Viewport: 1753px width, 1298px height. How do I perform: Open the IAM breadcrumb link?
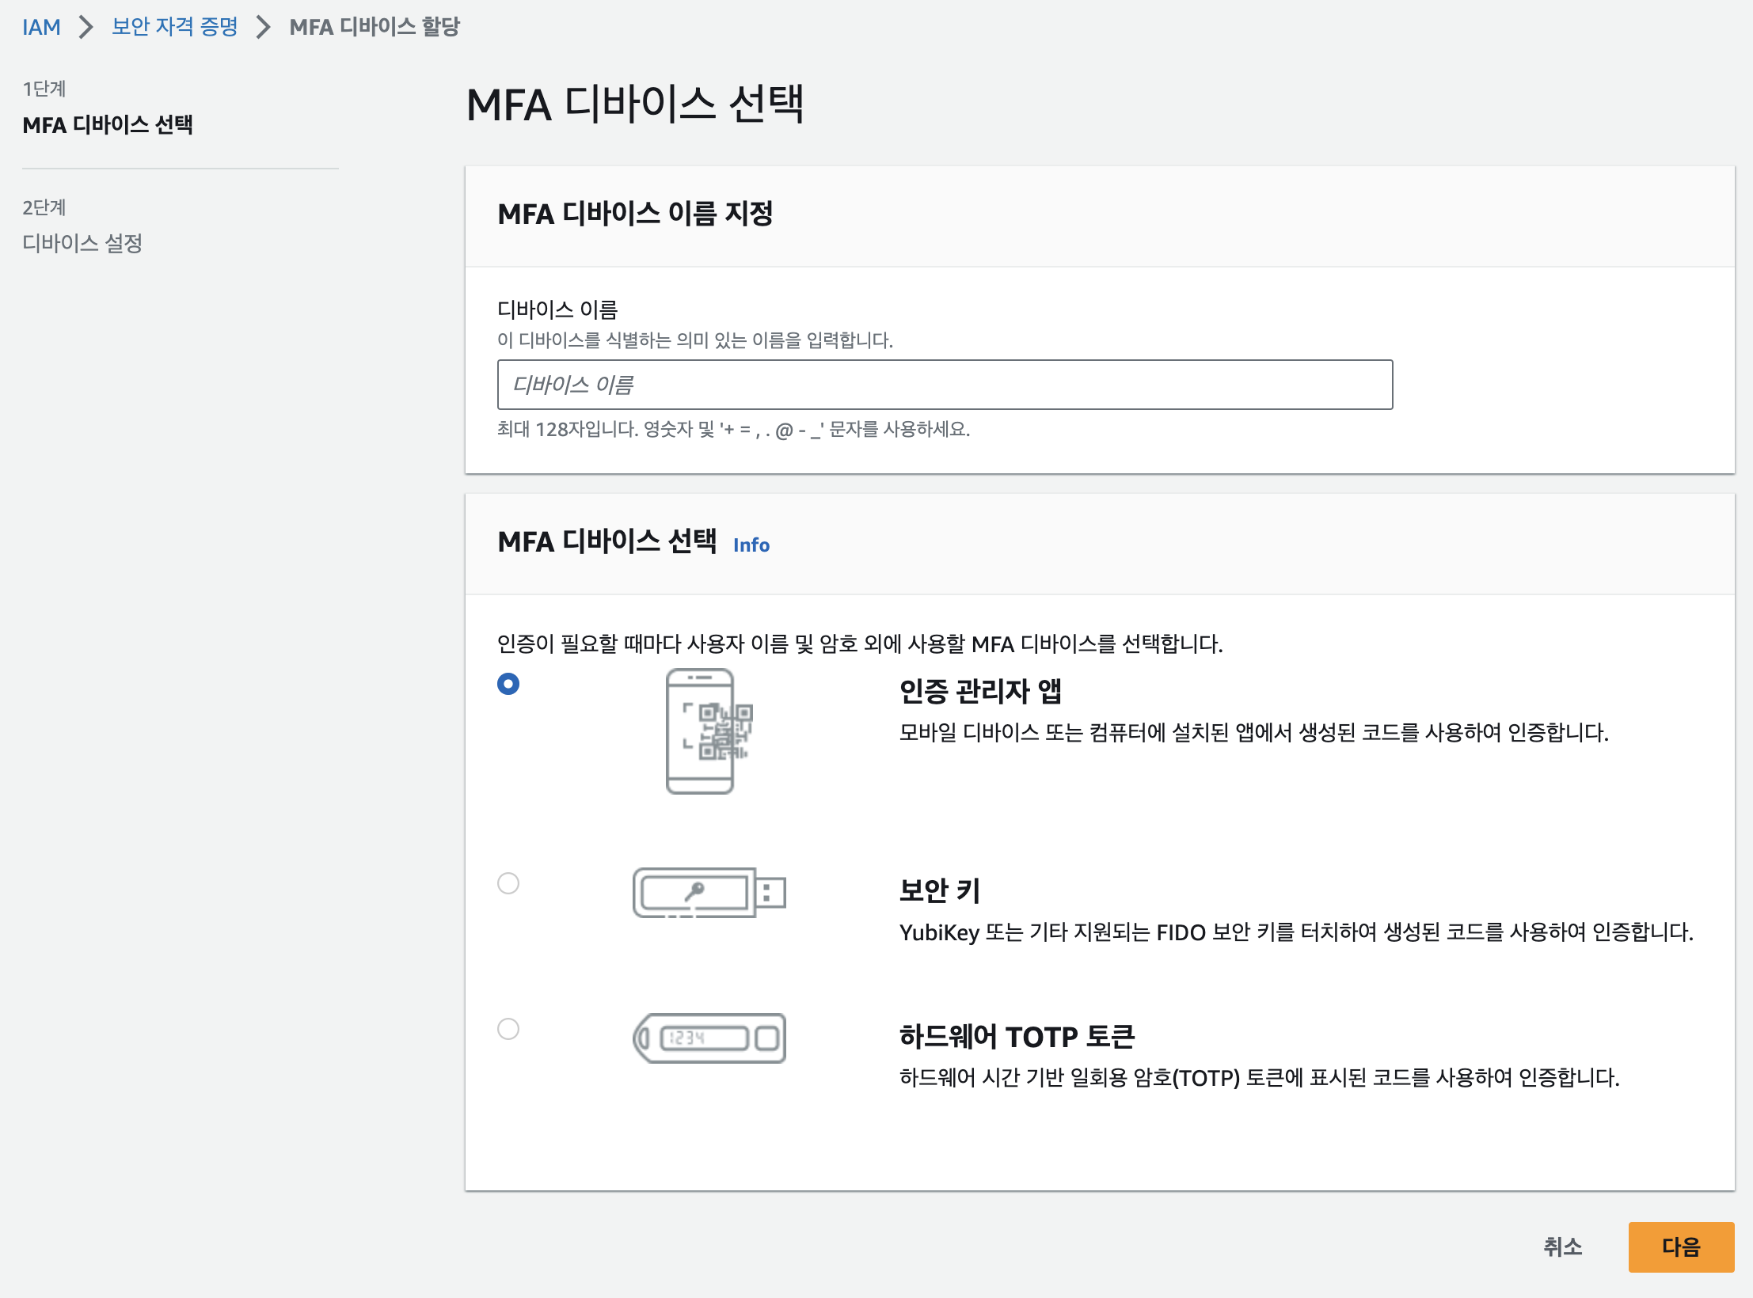(x=41, y=27)
